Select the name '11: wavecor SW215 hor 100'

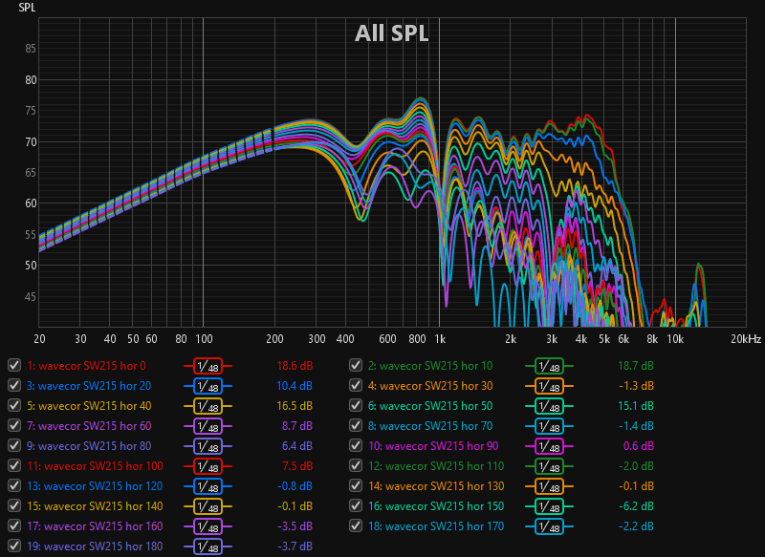[95, 466]
